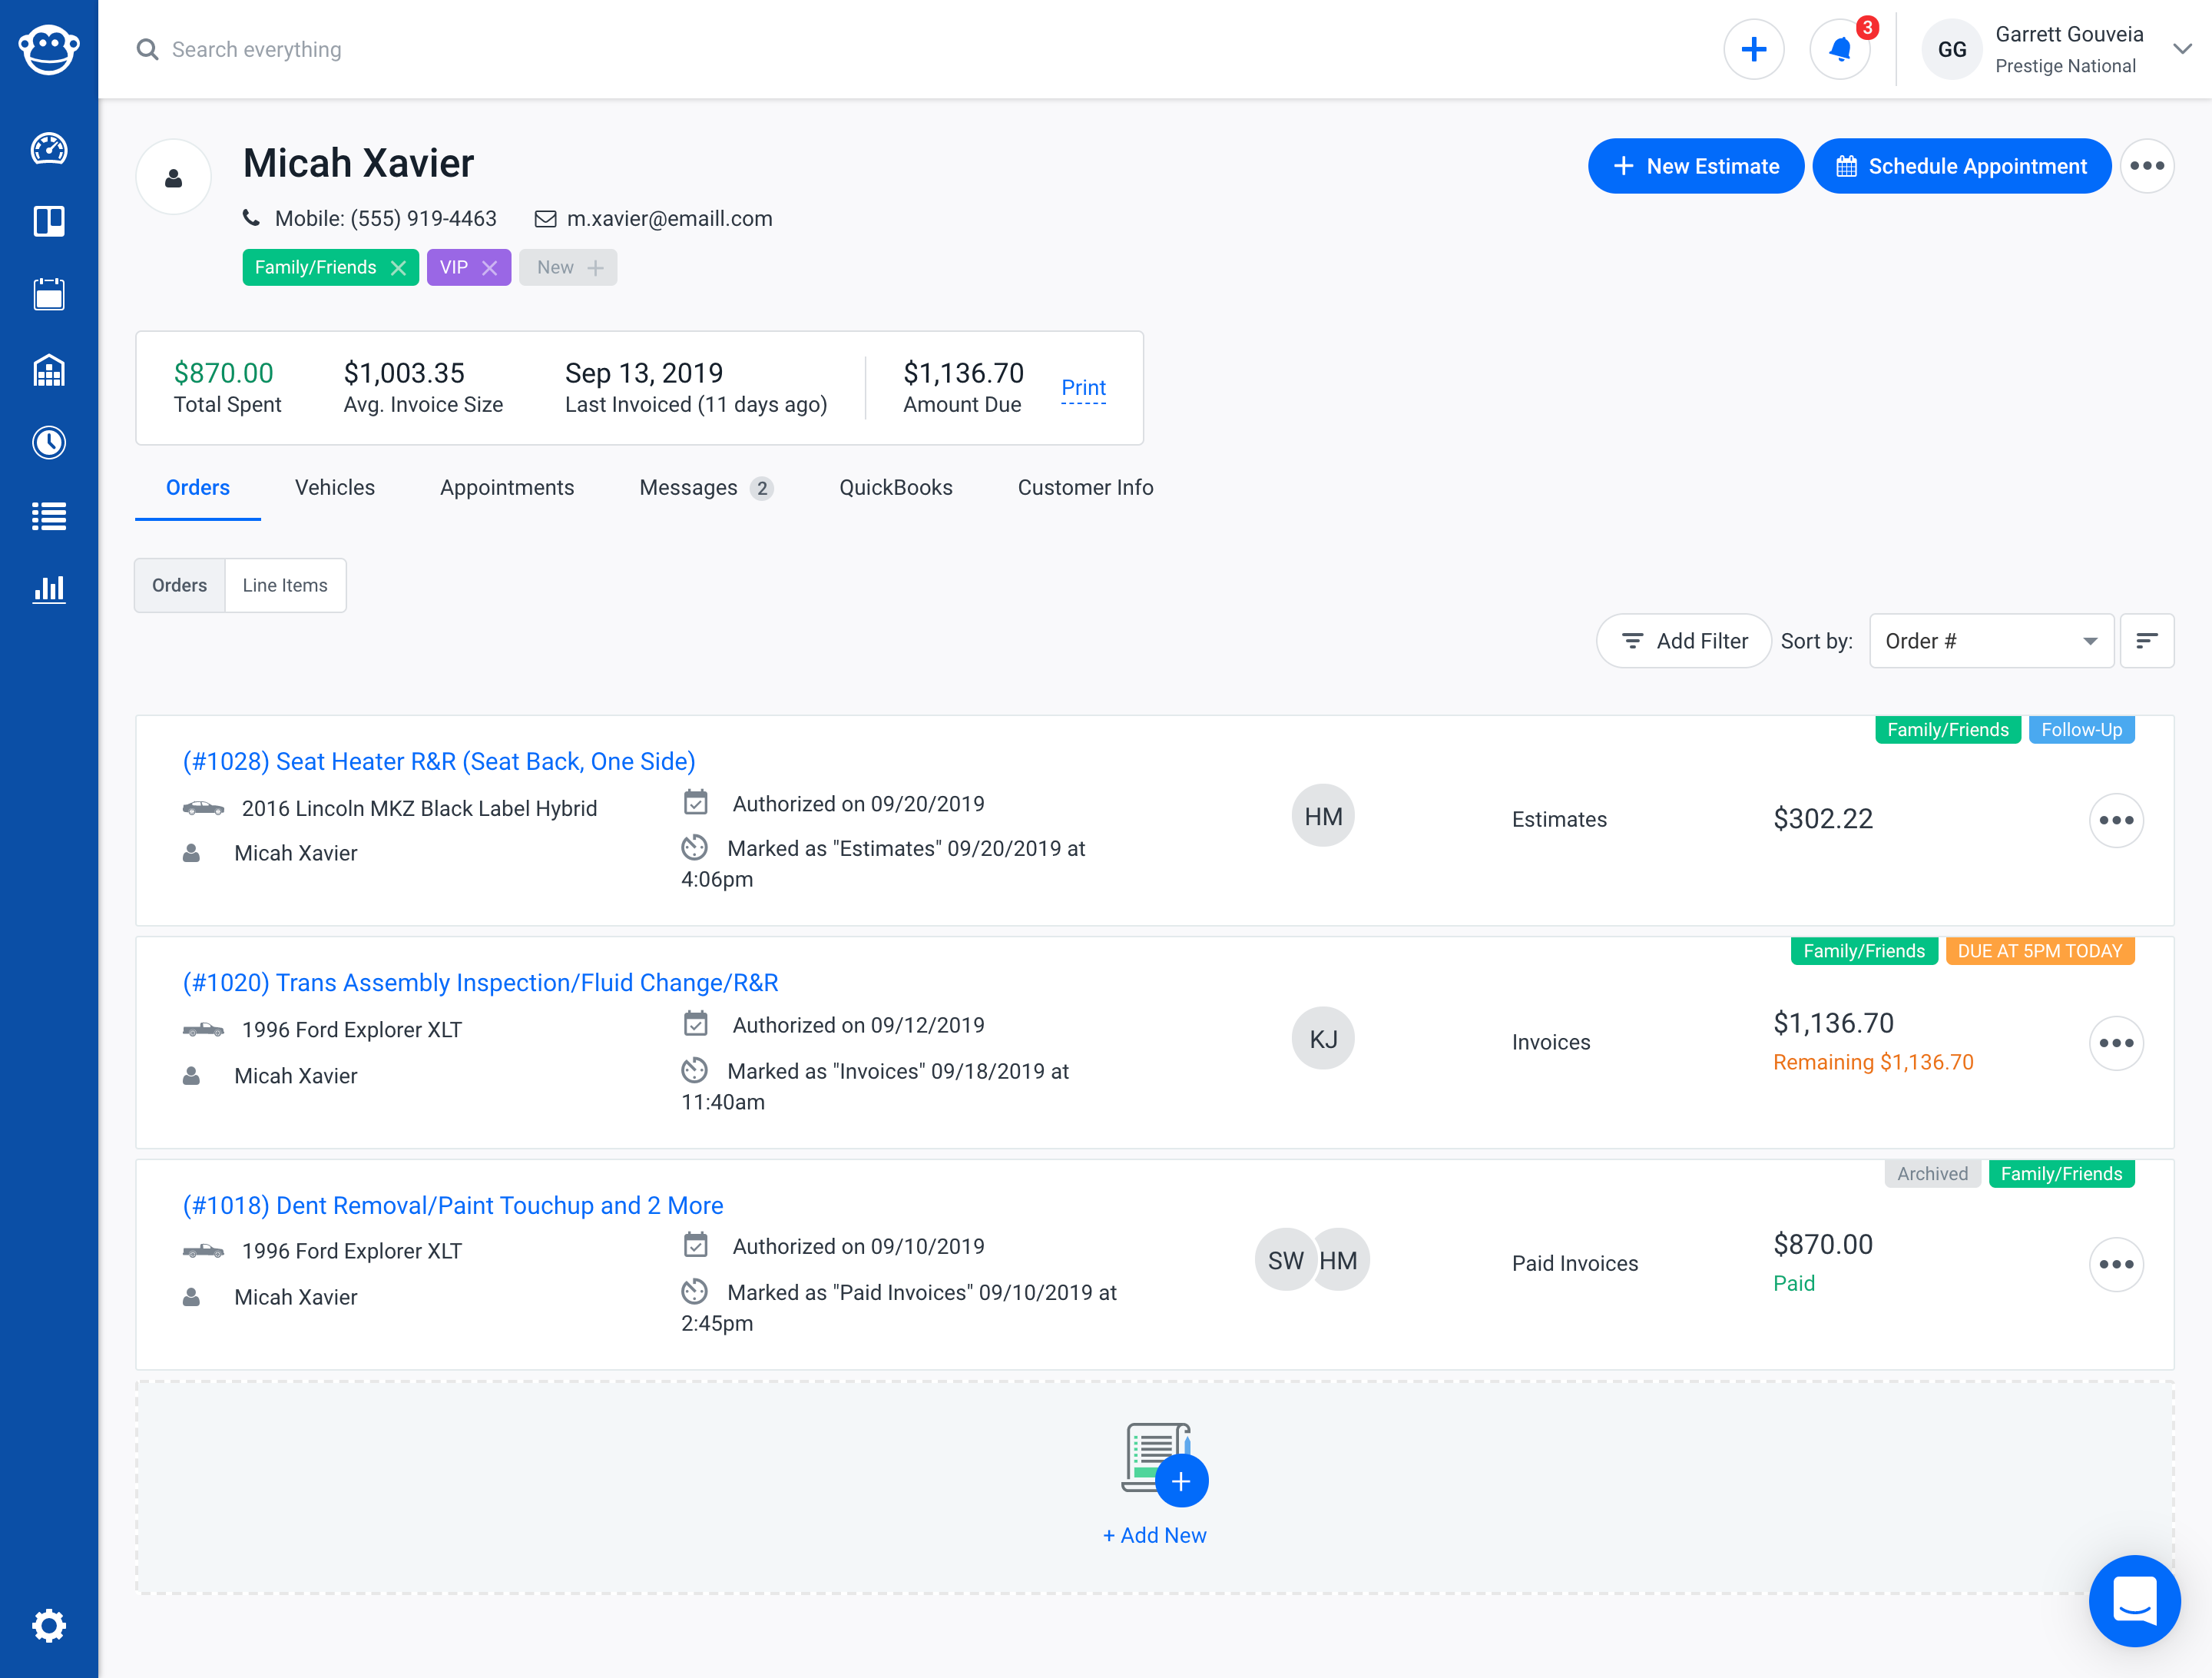Open the Order # sort dropdown
This screenshot has width=2212, height=1678.
click(x=1990, y=640)
